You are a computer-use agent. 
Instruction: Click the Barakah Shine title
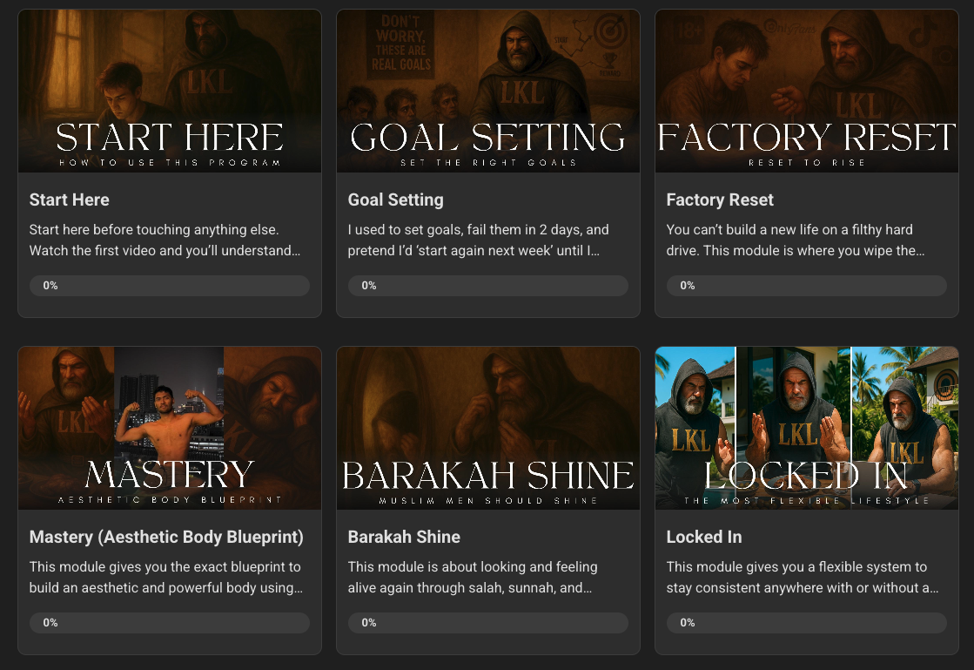[404, 537]
